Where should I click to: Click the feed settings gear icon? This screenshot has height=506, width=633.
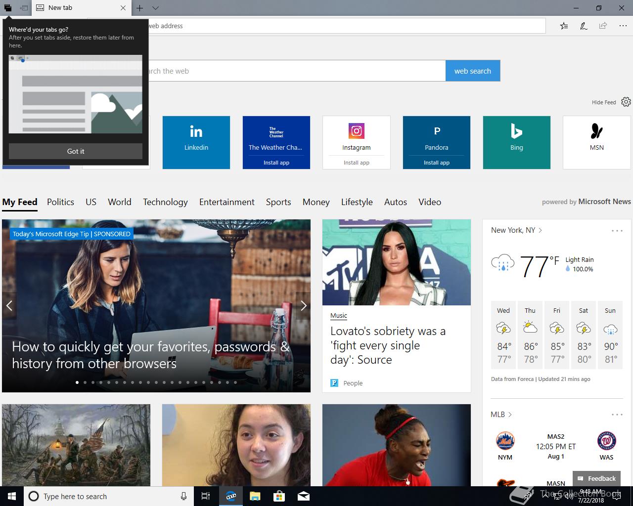(626, 102)
